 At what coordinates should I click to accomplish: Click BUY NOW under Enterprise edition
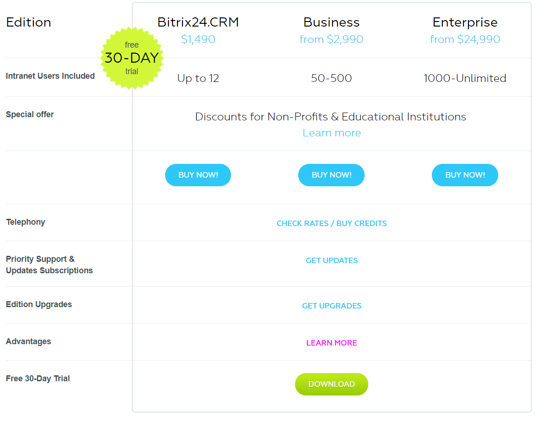465,175
